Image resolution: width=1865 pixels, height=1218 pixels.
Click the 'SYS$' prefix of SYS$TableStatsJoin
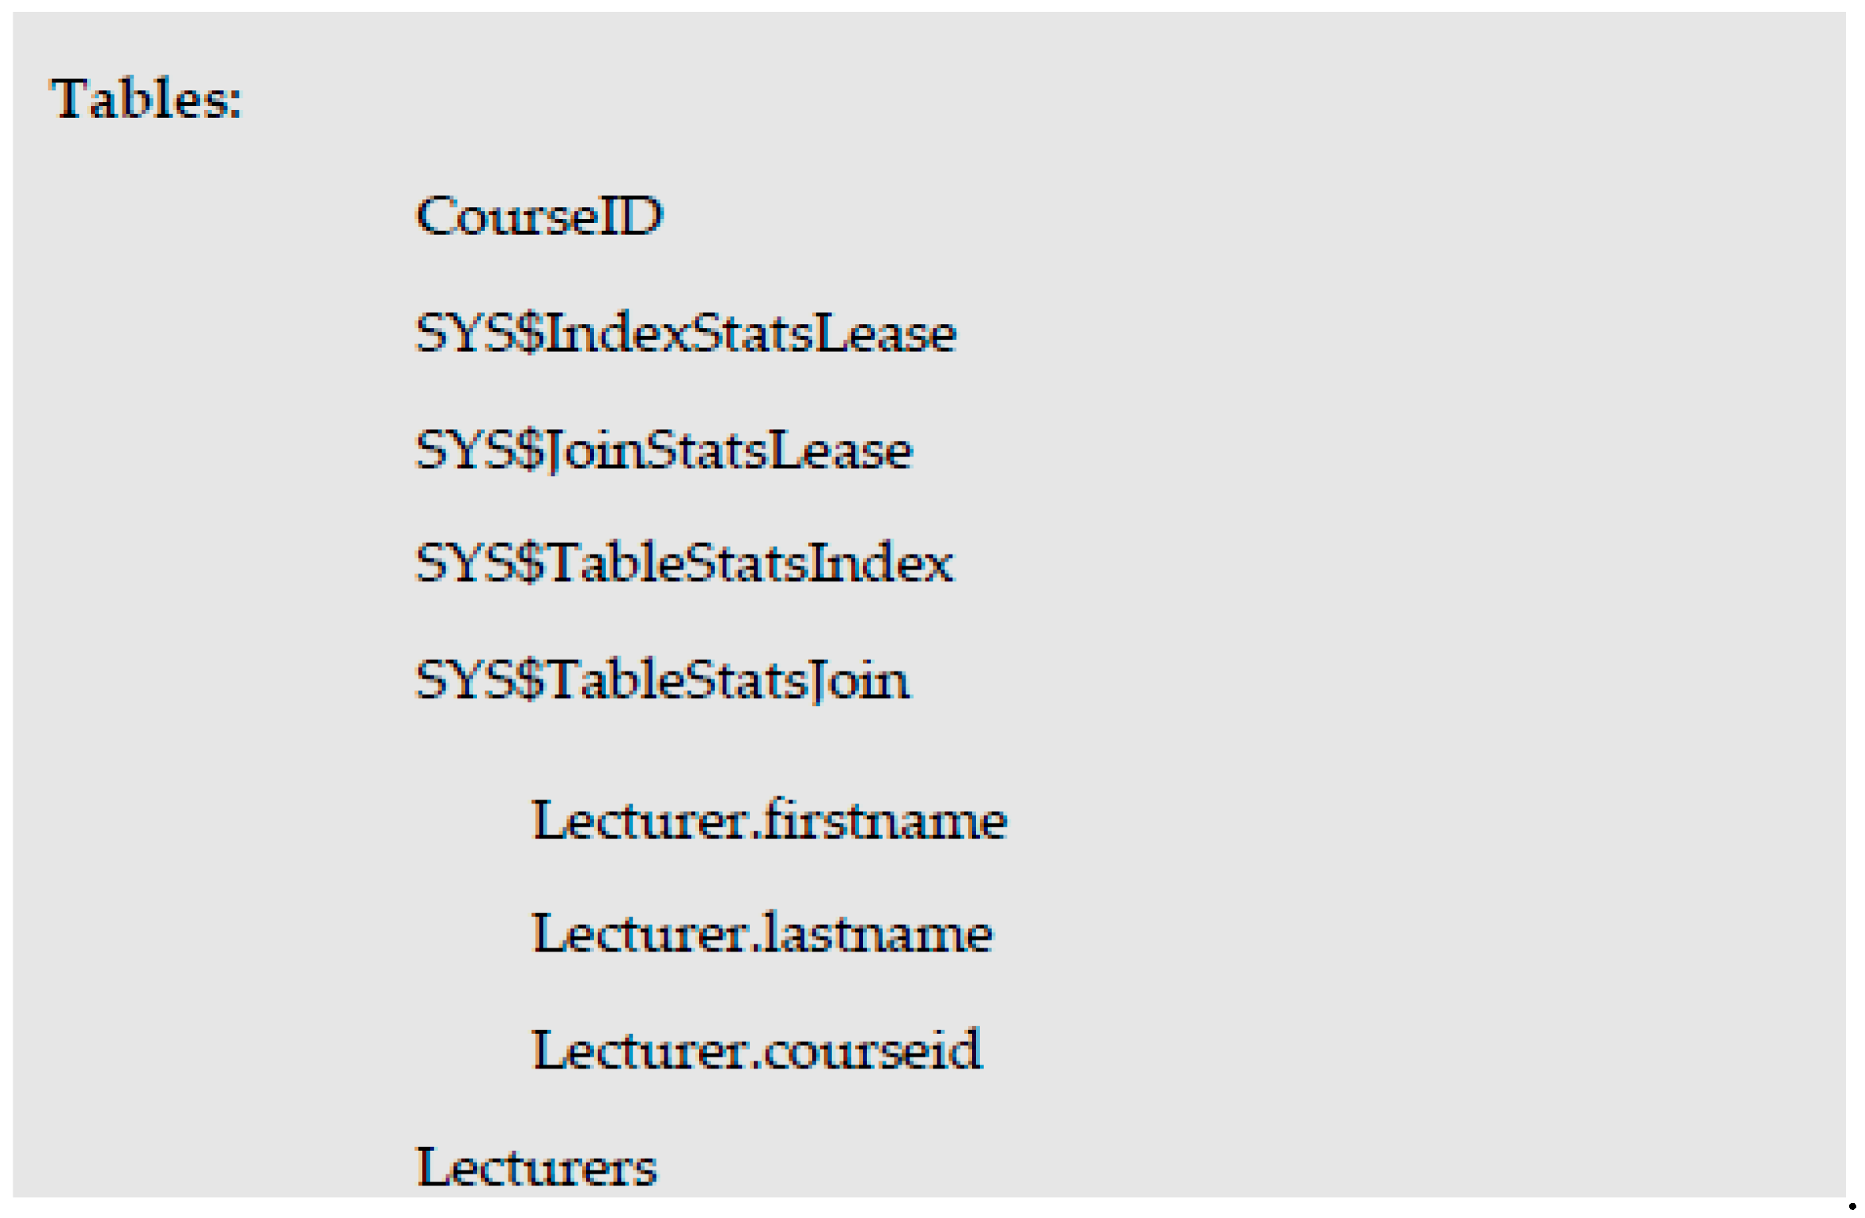pyautogui.click(x=481, y=680)
